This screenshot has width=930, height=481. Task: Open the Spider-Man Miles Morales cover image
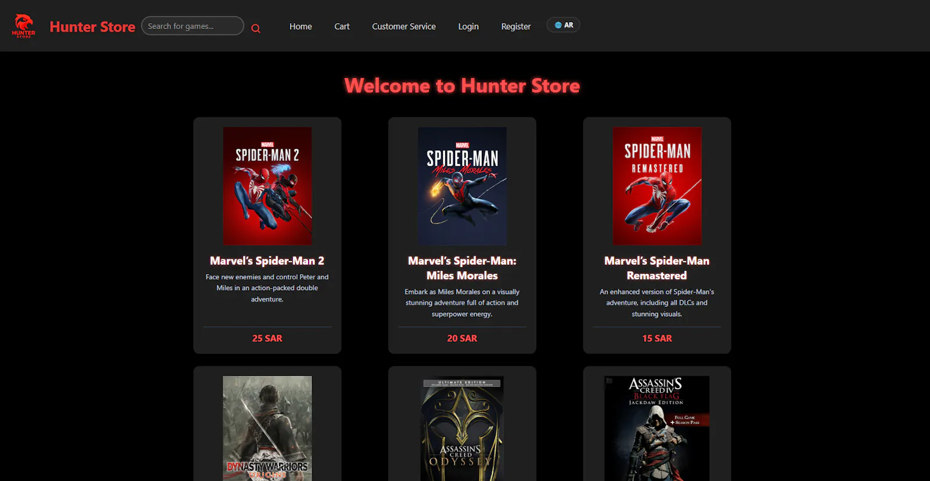point(462,186)
